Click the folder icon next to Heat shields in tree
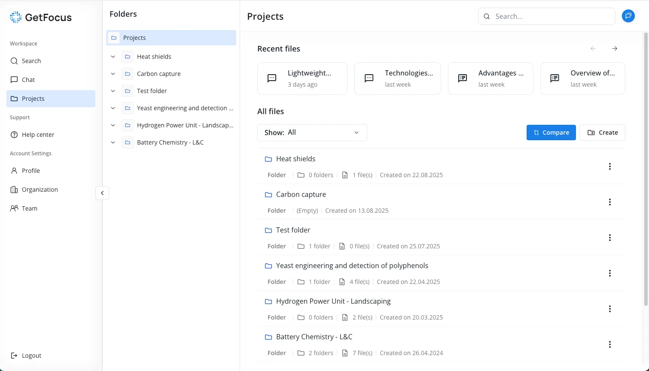Screen dimensions: 649x371 (128, 57)
